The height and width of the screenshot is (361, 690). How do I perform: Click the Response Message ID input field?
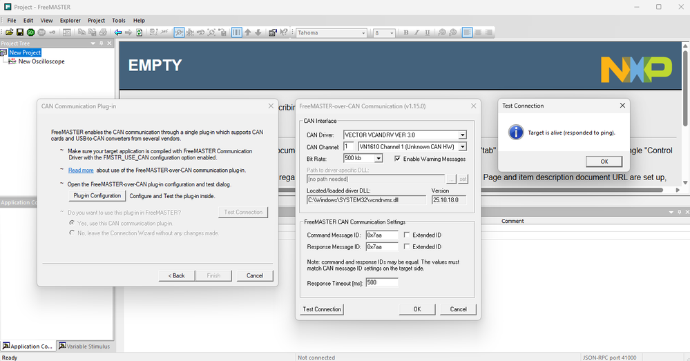tap(381, 246)
